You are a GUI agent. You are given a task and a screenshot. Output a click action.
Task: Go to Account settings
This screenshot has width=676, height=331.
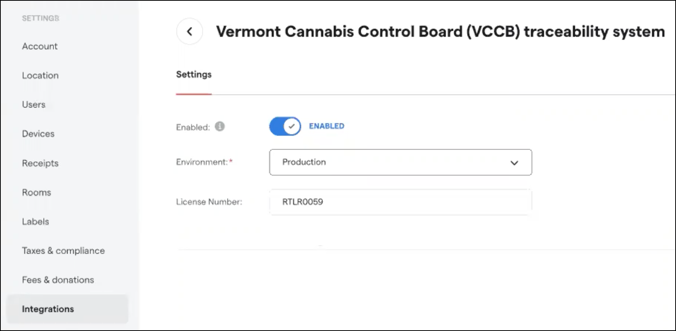(x=40, y=46)
